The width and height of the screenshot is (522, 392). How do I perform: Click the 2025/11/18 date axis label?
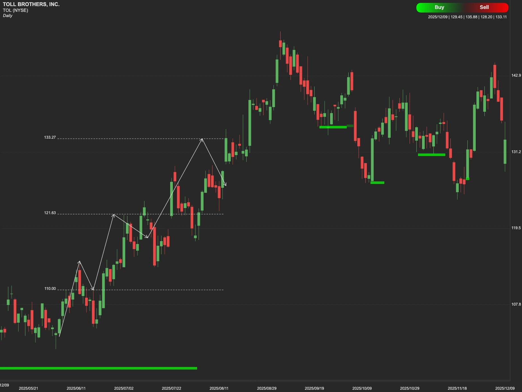(457, 388)
